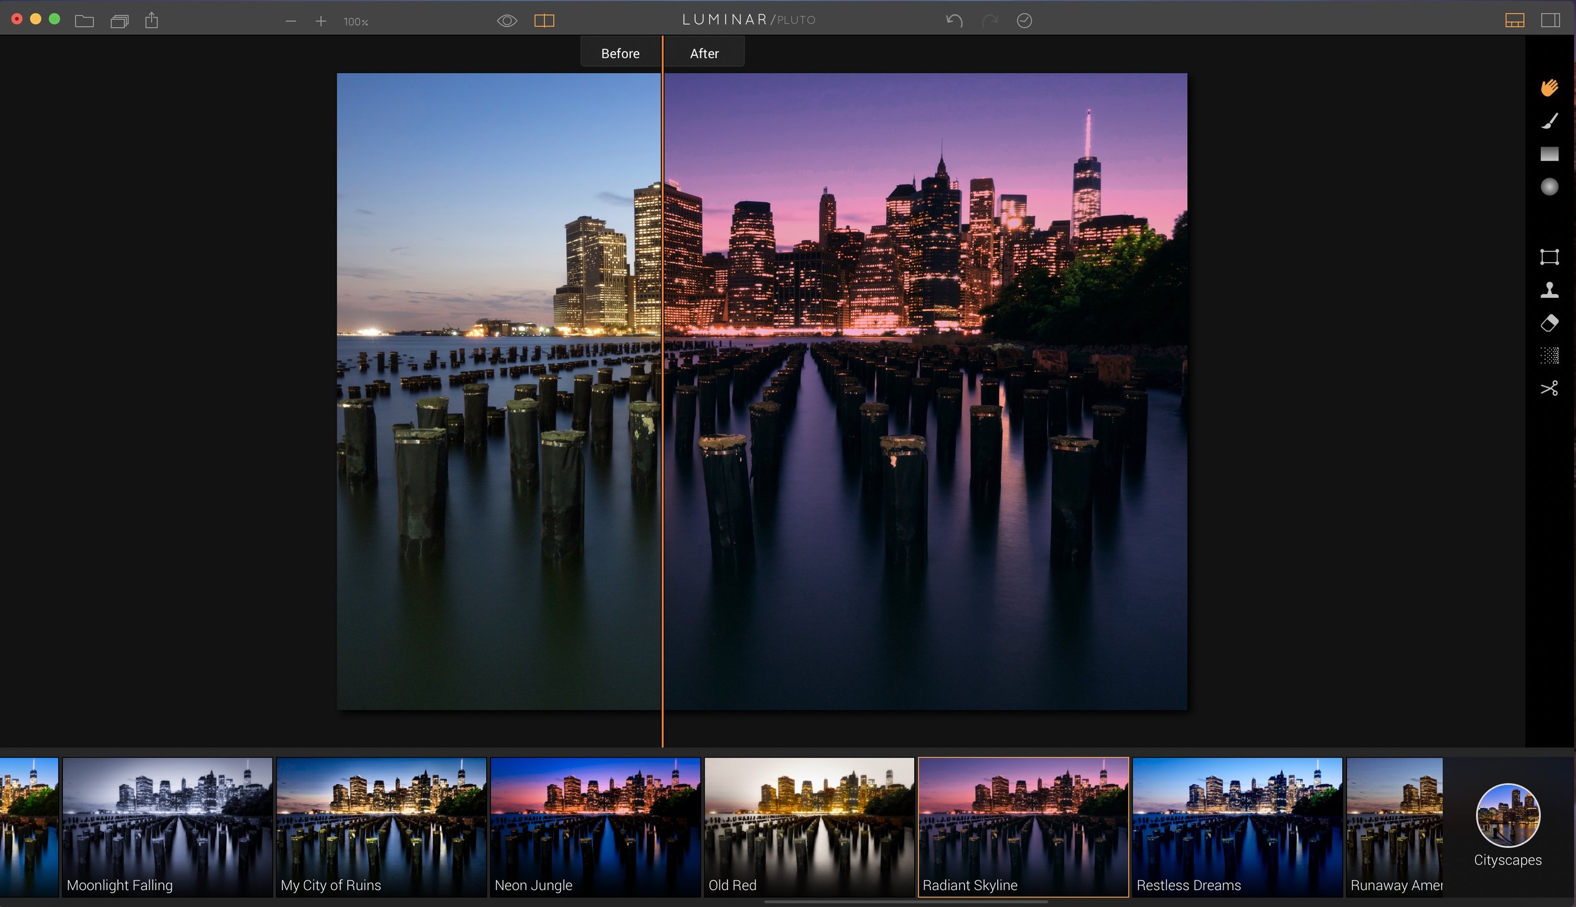Select the Radial mask tool
Image resolution: width=1576 pixels, height=907 pixels.
(x=1550, y=186)
